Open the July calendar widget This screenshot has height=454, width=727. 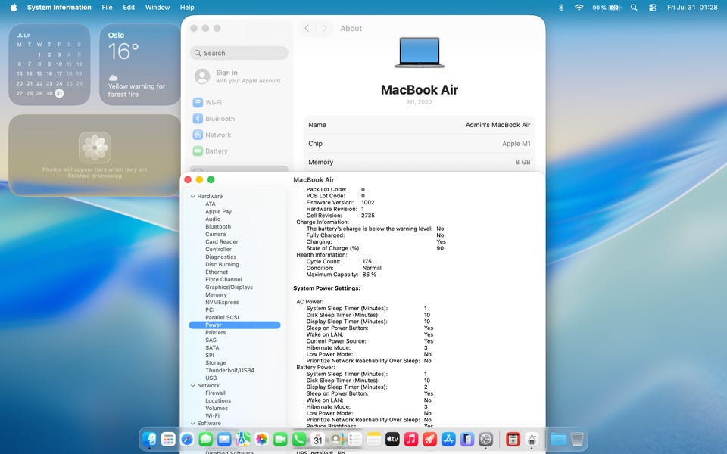tap(49, 64)
